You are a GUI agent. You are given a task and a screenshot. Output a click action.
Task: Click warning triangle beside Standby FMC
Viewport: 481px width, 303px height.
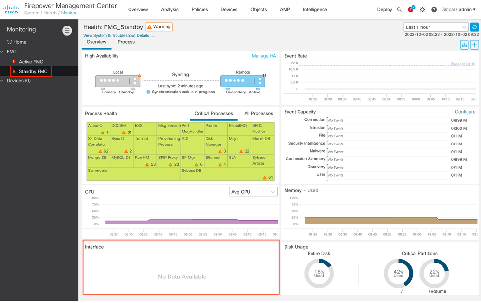click(x=14, y=71)
